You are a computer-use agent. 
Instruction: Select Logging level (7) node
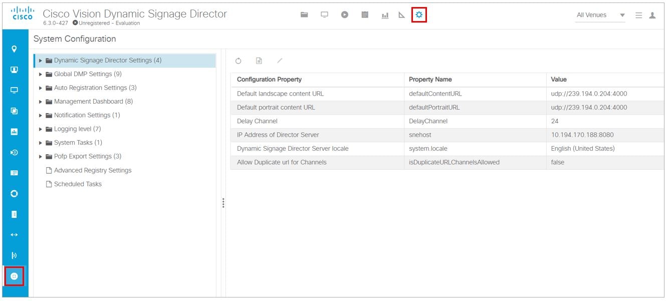pos(77,129)
